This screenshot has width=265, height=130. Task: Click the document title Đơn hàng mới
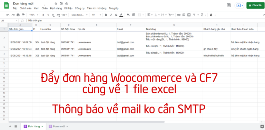coord(23,3)
